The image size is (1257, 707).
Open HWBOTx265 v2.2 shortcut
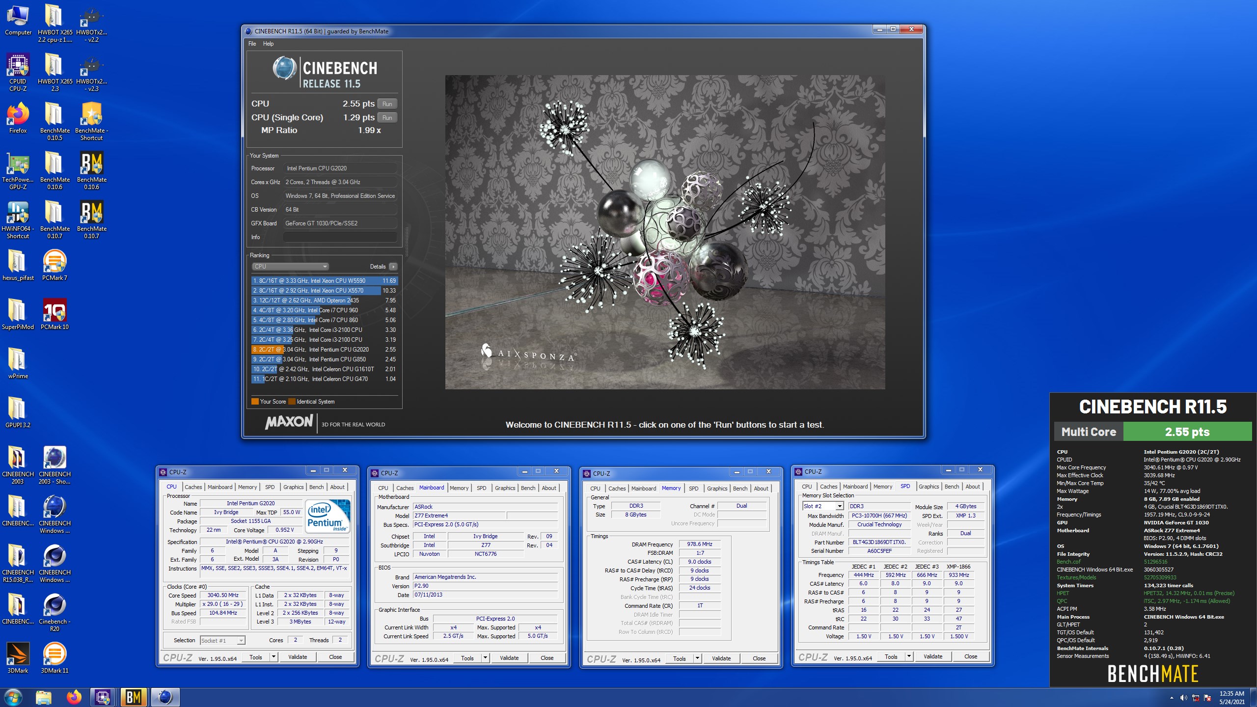(x=92, y=24)
